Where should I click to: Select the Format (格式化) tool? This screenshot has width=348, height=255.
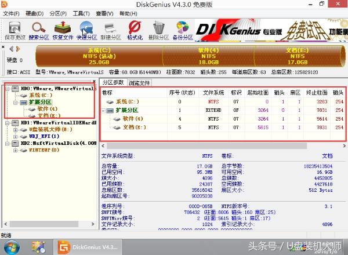point(135,31)
